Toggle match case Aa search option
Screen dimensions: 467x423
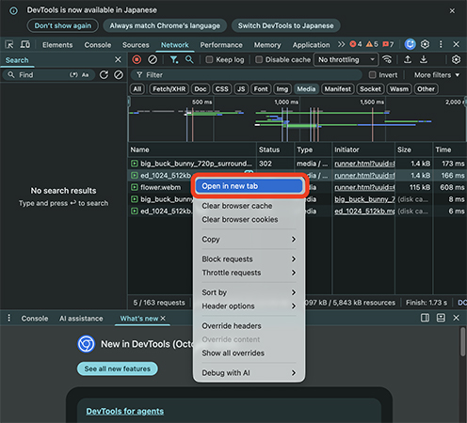[x=85, y=75]
